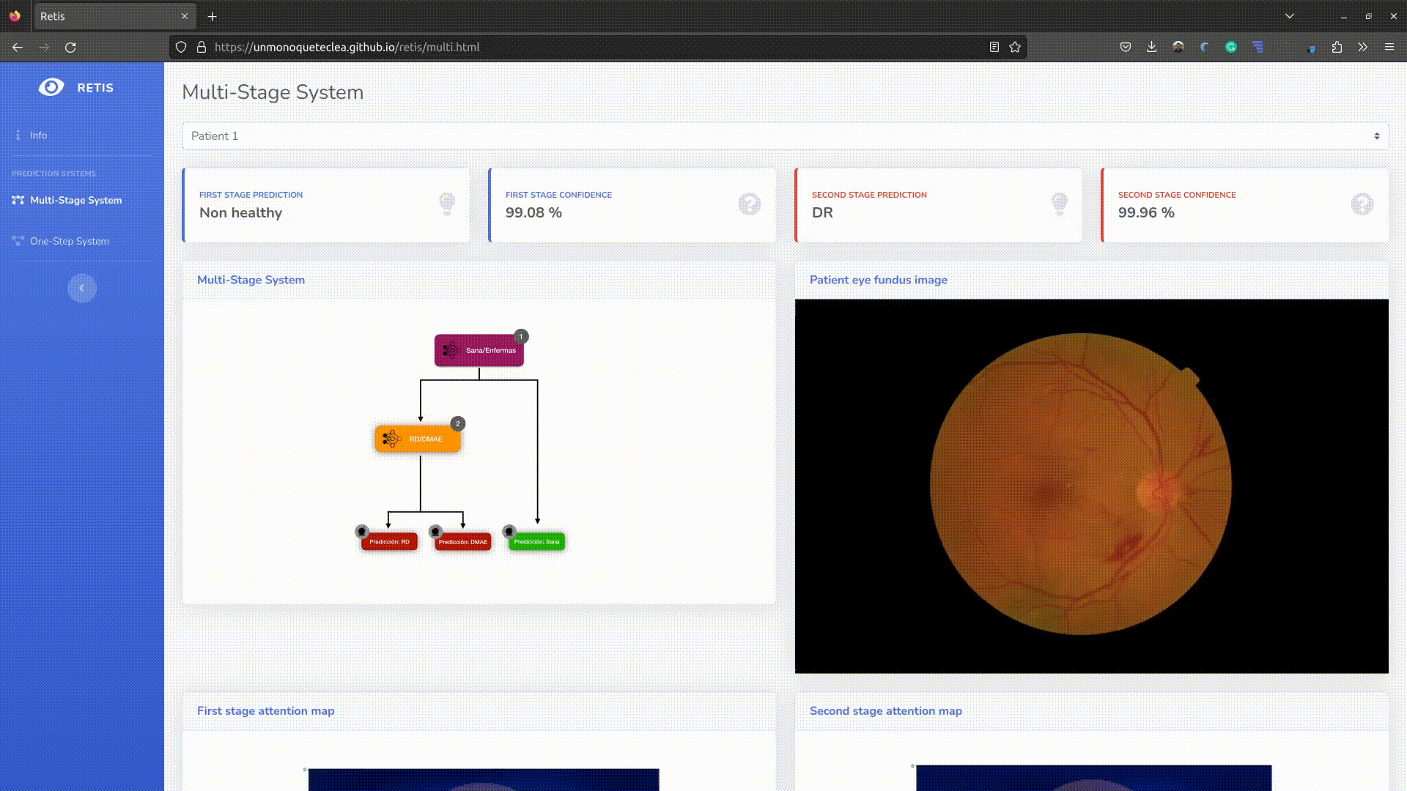Toggle reader view icon in address bar
This screenshot has width=1407, height=791.
point(994,47)
